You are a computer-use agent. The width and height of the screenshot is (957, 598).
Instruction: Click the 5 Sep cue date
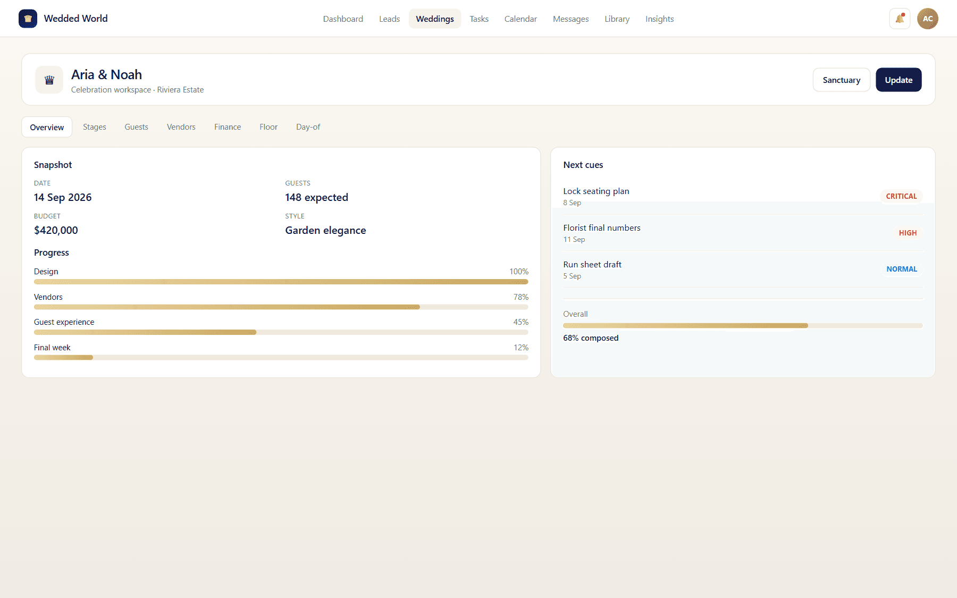(572, 276)
